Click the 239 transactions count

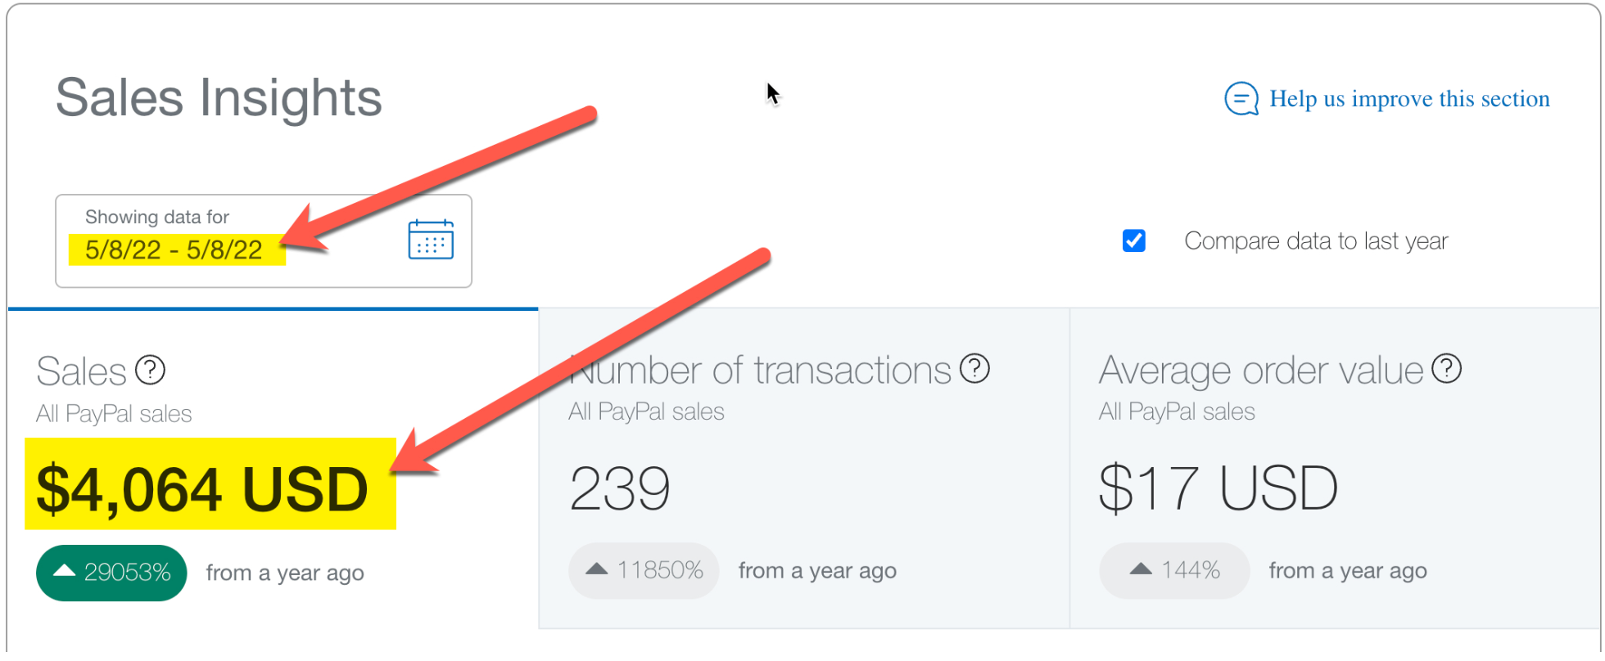pyautogui.click(x=620, y=488)
